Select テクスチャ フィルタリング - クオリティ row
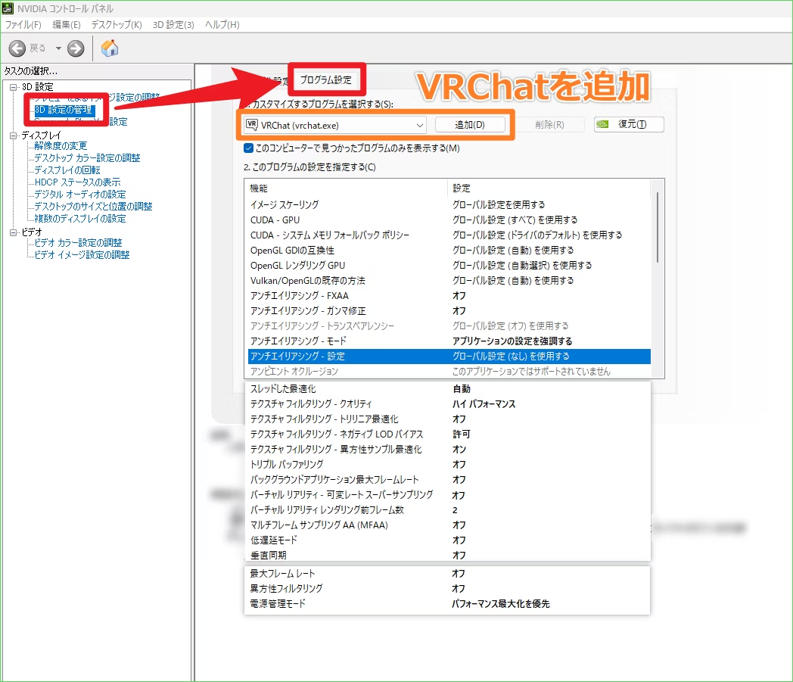 [x=449, y=404]
